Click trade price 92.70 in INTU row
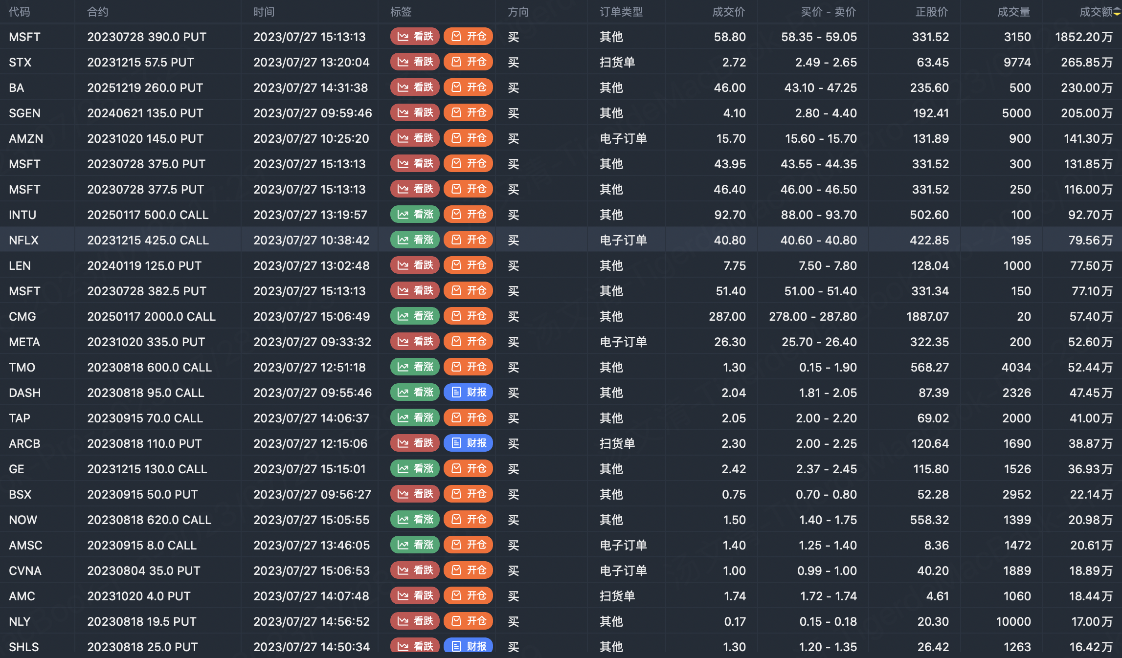The image size is (1122, 658). pyautogui.click(x=730, y=215)
